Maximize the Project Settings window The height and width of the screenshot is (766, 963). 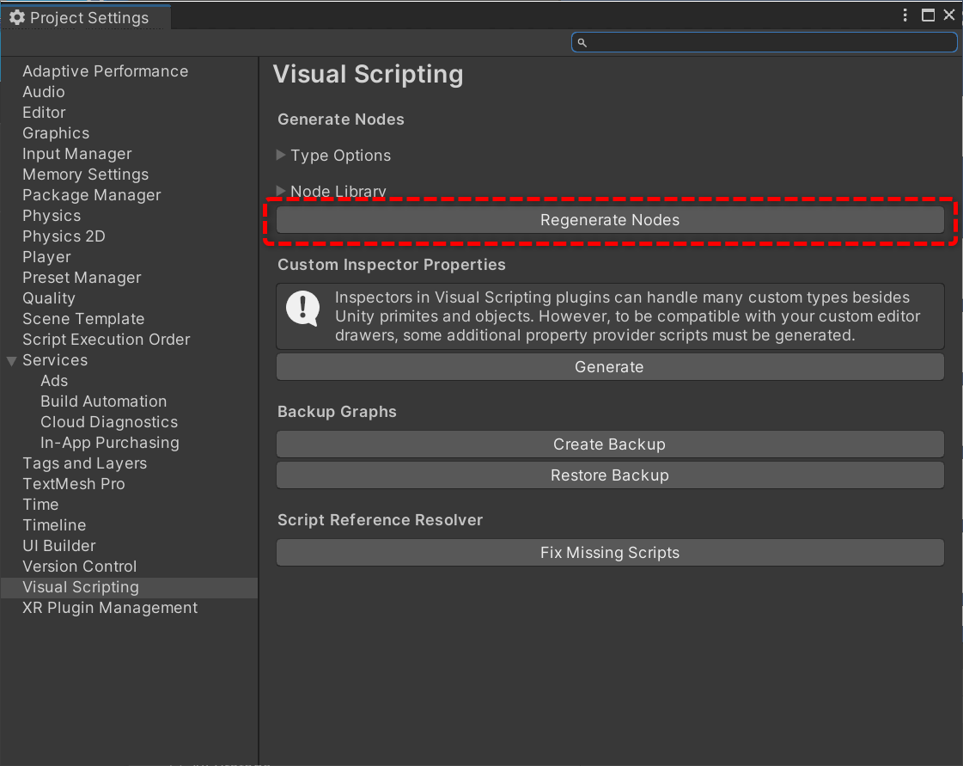pyautogui.click(x=928, y=15)
